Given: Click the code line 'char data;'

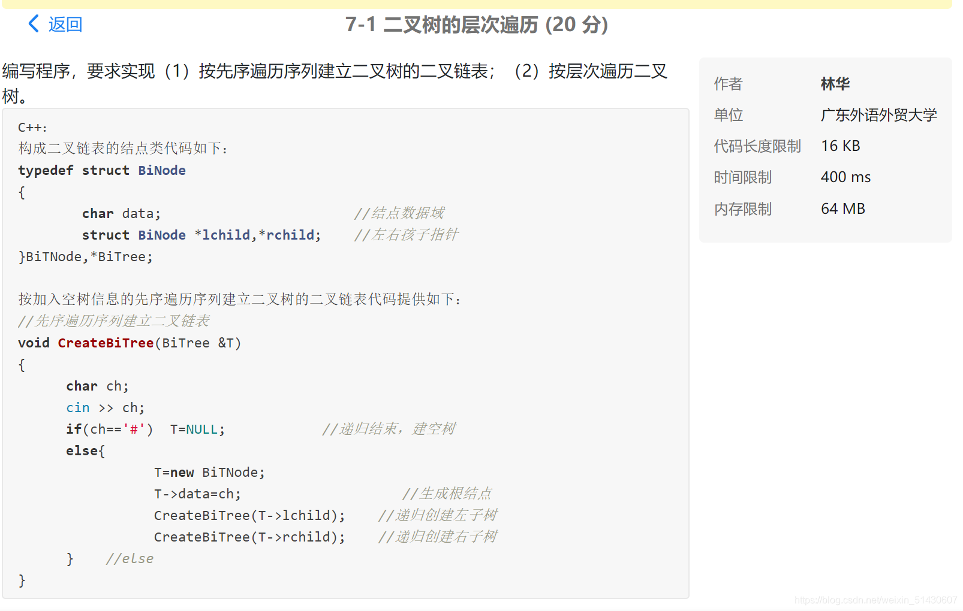Looking at the screenshot, I should click(122, 214).
